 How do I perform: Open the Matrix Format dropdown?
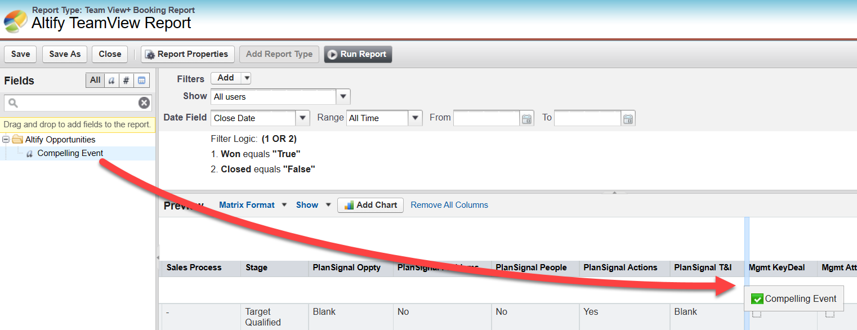253,205
